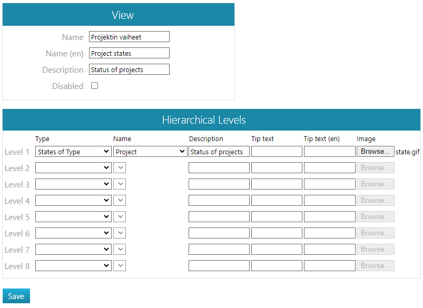This screenshot has width=423, height=308.
Task: Open the Level 8 Type dropdown
Action: 73,266
